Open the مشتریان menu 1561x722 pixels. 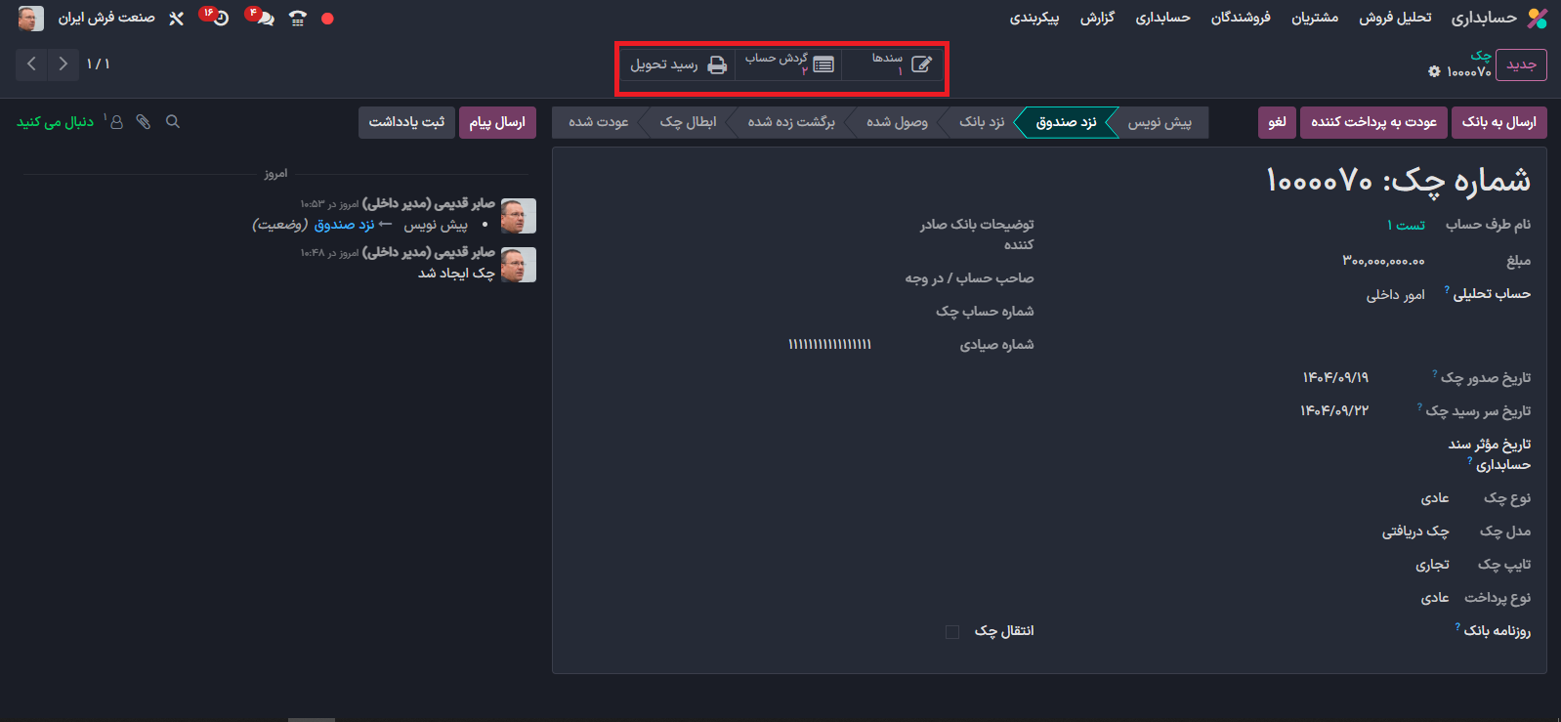1314,19
